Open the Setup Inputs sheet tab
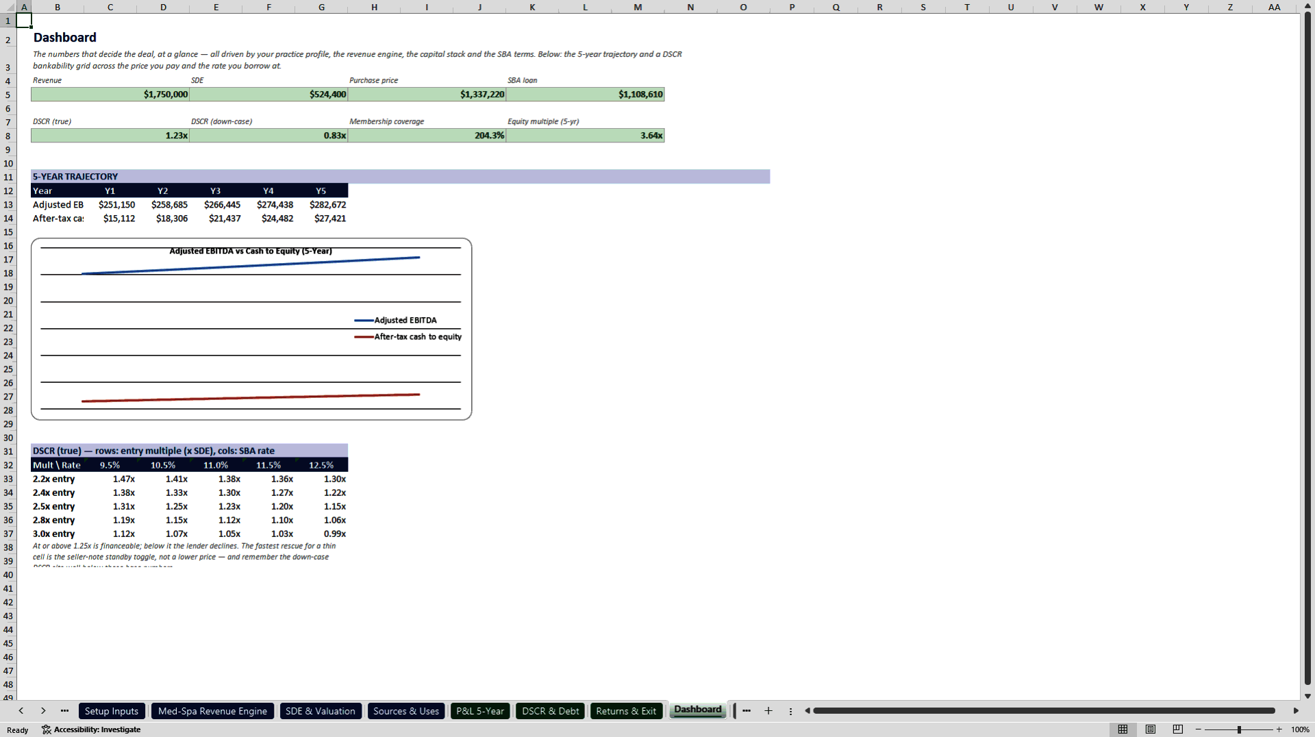Viewport: 1315px width, 737px height. tap(112, 711)
